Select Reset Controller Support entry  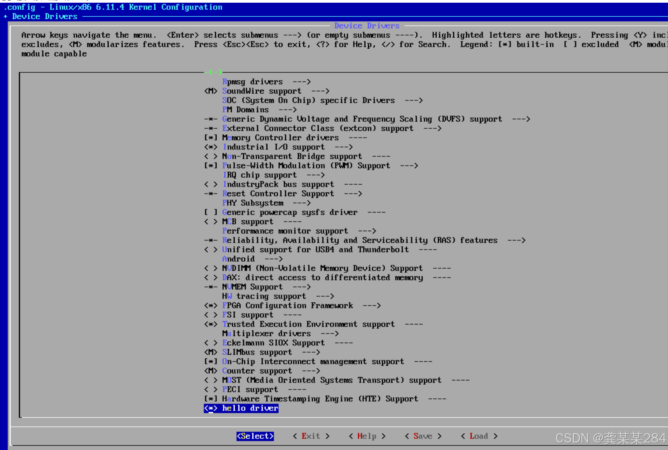pos(278,194)
